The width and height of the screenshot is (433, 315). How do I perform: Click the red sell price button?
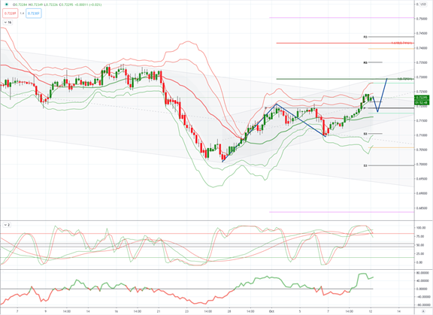click(x=11, y=14)
